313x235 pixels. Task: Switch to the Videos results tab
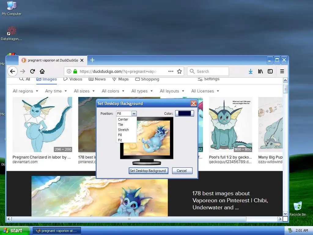click(x=73, y=79)
